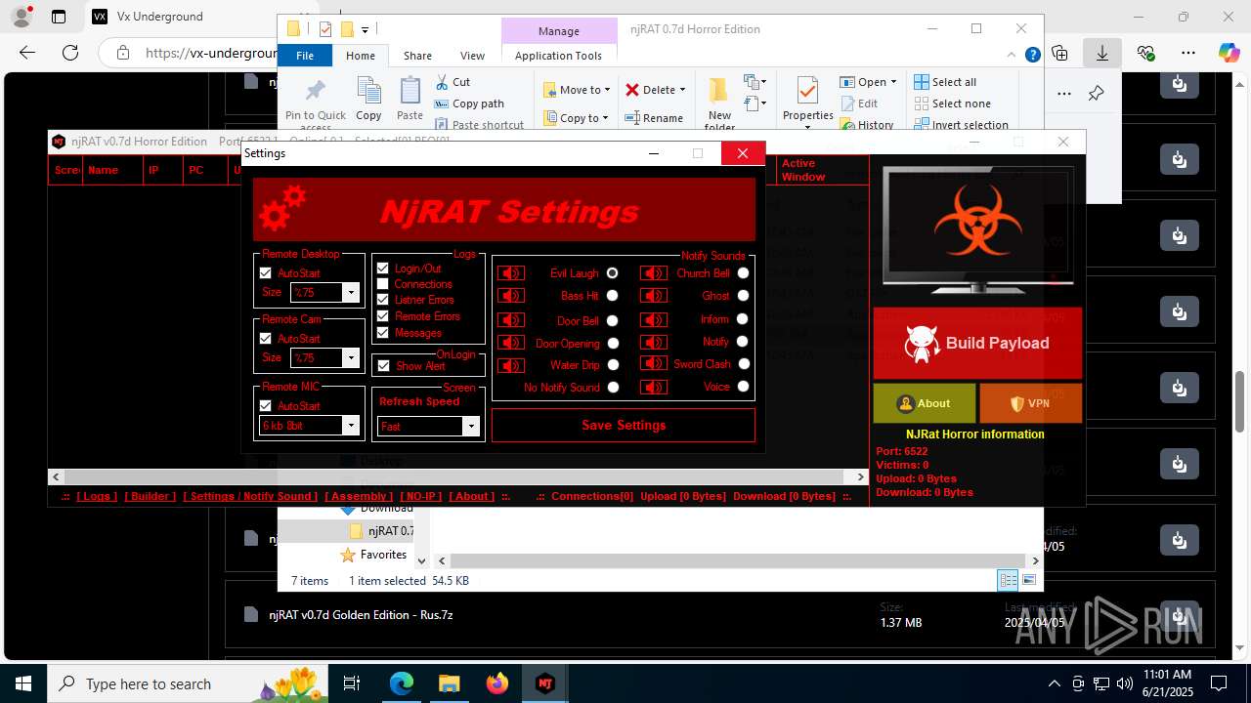The height and width of the screenshot is (703, 1251).
Task: Open Firefox from the taskbar
Action: click(x=497, y=683)
